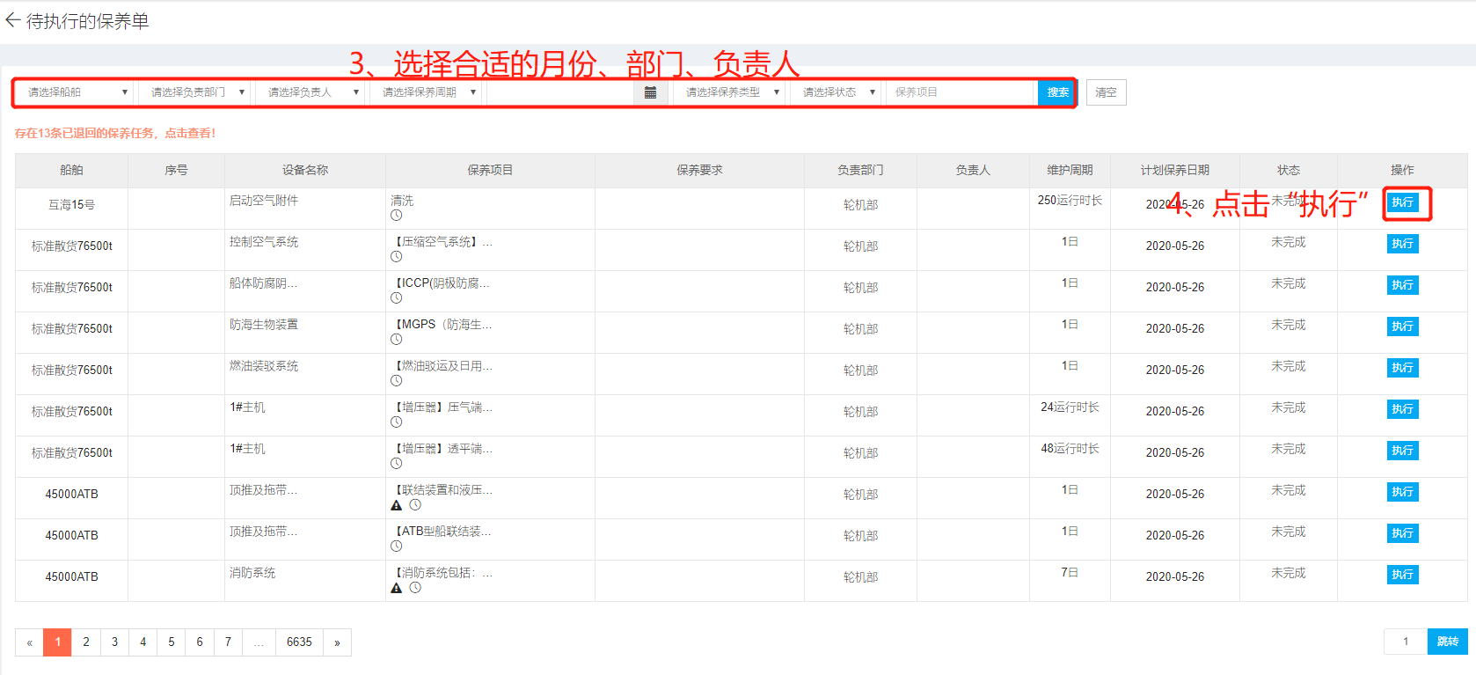Click 执行 for the 48运行时长 row
This screenshot has height=675, width=1476.
(1402, 451)
